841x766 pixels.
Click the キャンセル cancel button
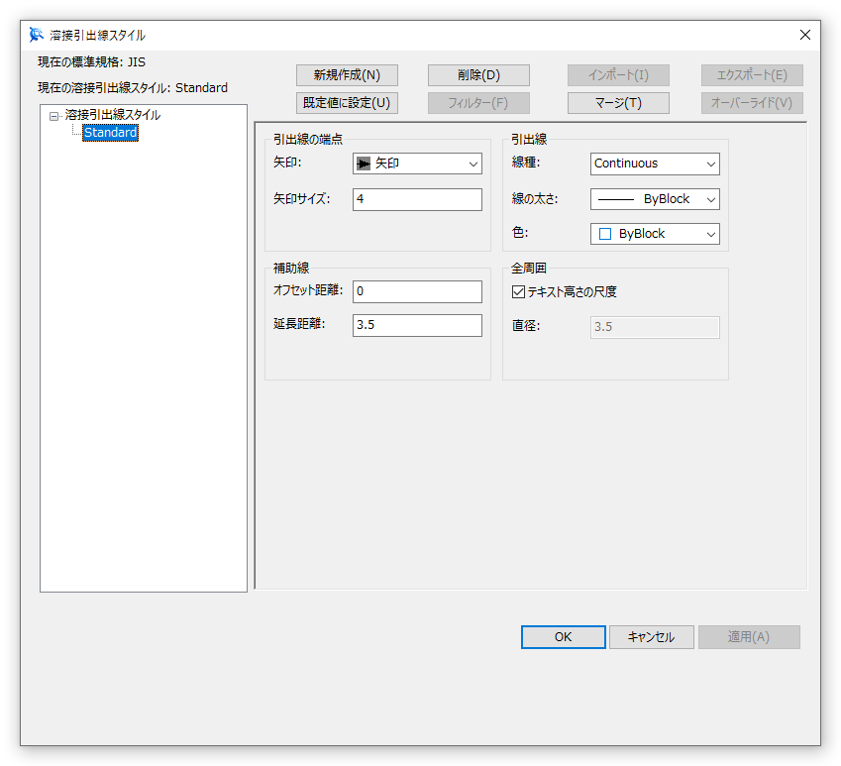click(651, 637)
